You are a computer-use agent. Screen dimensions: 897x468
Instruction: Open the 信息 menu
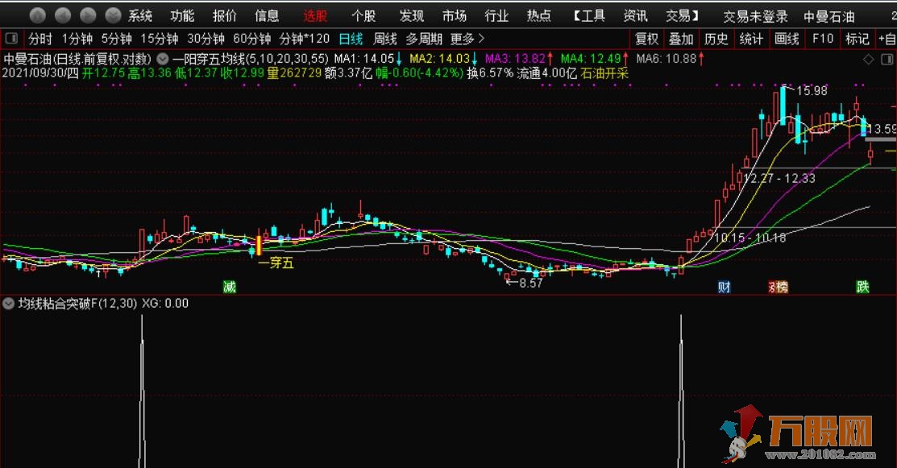[x=267, y=16]
